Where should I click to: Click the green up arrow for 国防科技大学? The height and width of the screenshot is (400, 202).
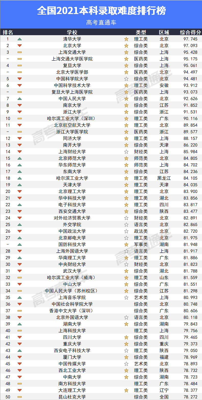click(20, 244)
